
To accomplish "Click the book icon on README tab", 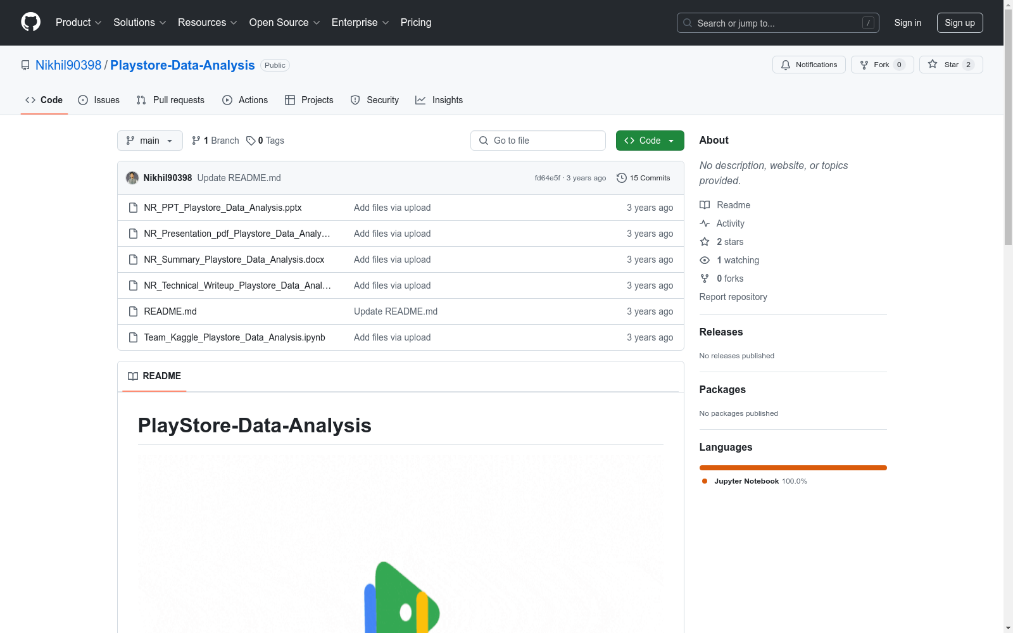I will [133, 376].
